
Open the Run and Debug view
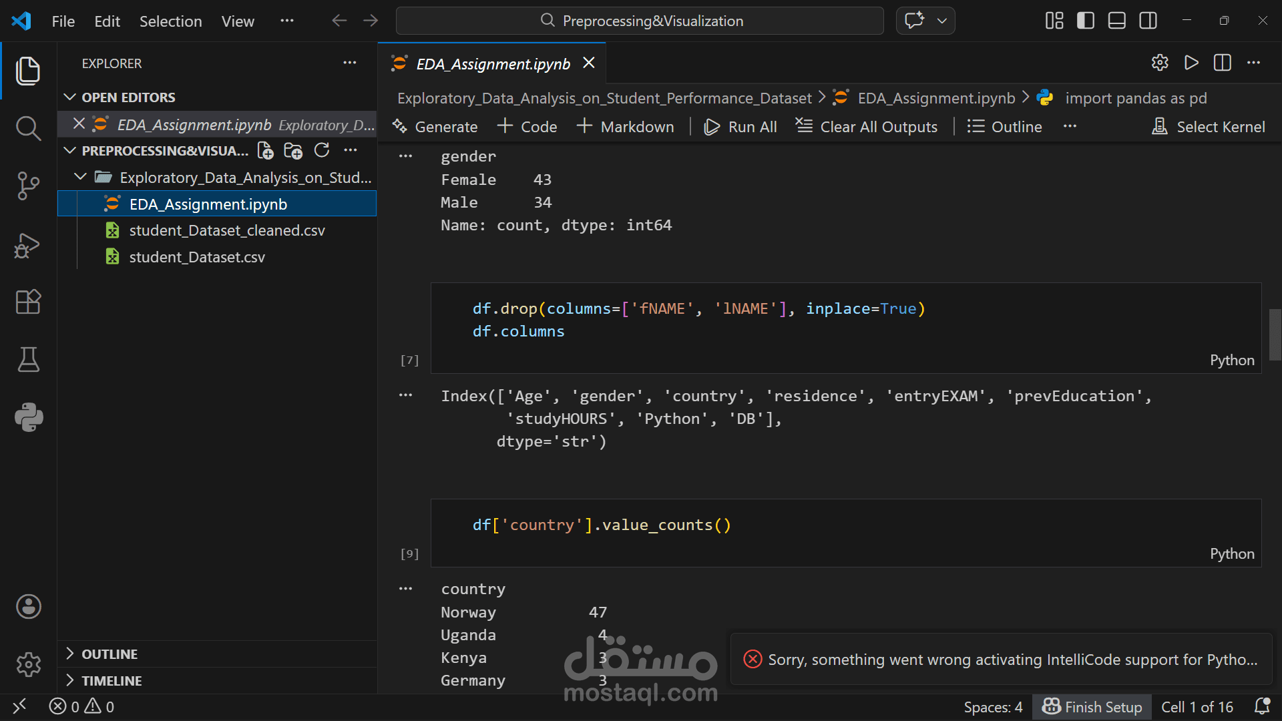[28, 245]
